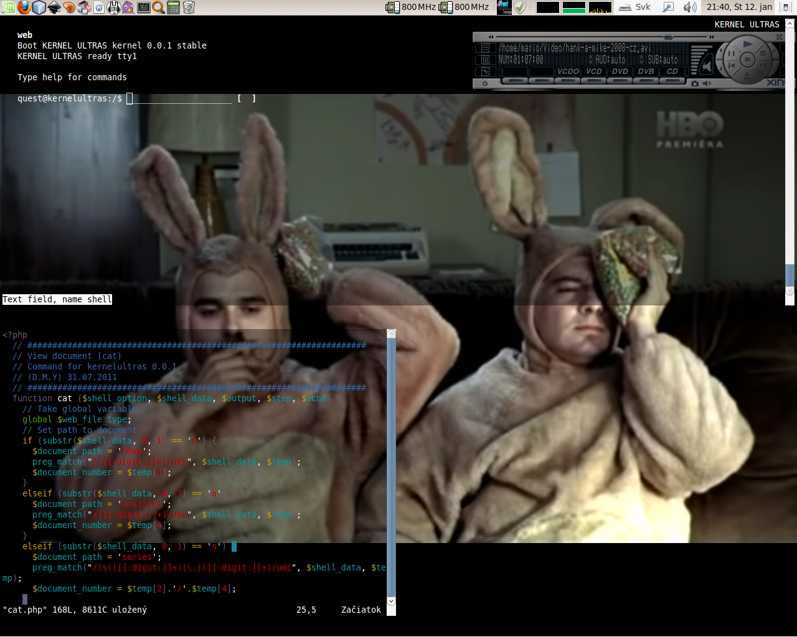Open the Svk keyboard layout indicator
Image resolution: width=797 pixels, height=637 pixels.
pyautogui.click(x=634, y=7)
